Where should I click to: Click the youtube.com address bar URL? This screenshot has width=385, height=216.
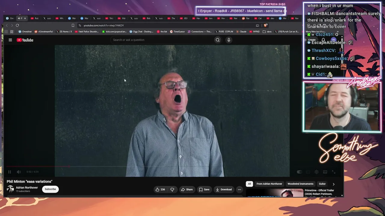(x=104, y=25)
